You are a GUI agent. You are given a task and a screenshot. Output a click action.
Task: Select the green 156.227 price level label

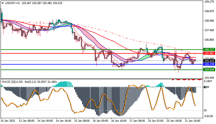tap(209, 50)
